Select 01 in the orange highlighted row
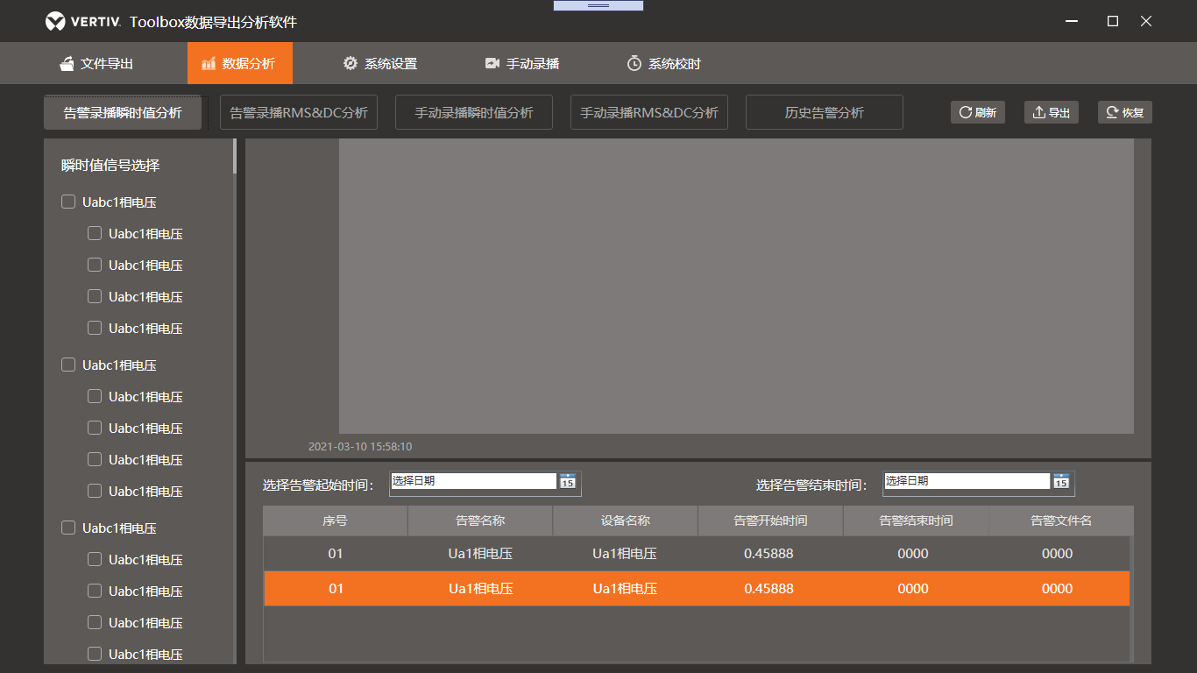1197x673 pixels. pos(336,589)
